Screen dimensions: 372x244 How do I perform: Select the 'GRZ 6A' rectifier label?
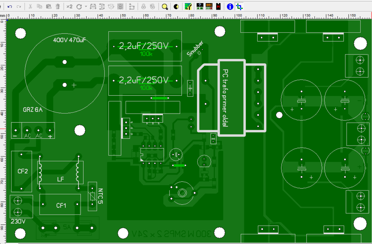click(x=33, y=110)
